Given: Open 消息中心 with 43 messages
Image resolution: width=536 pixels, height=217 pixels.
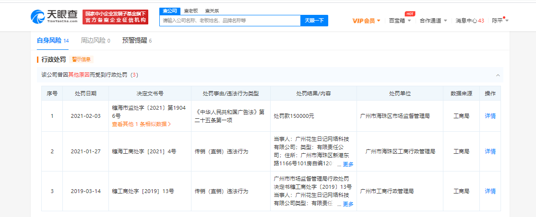Looking at the screenshot, I should click(470, 21).
